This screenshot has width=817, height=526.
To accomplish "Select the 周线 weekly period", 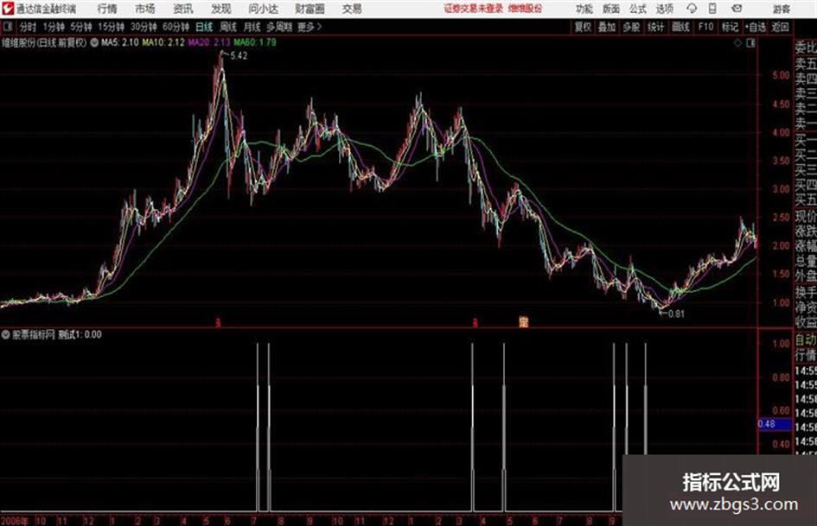I will coord(228,27).
